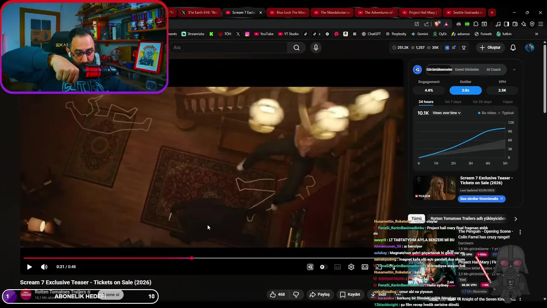The height and width of the screenshot is (308, 547).
Task: Expand the bookmarks overflow chevron
Action: click(x=537, y=34)
